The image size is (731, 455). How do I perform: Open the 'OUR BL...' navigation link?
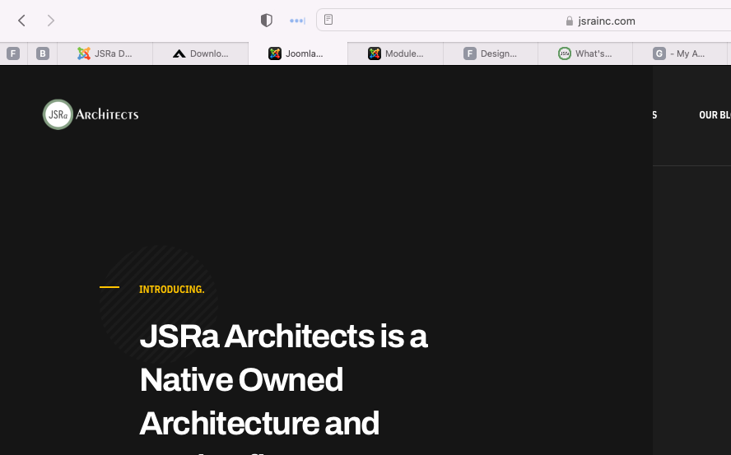coord(714,115)
